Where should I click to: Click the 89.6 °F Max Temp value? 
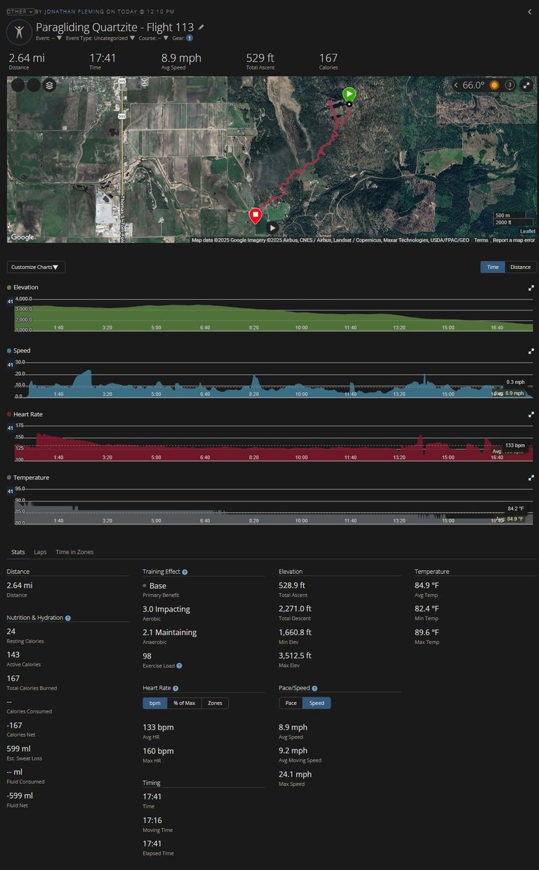[x=427, y=632]
